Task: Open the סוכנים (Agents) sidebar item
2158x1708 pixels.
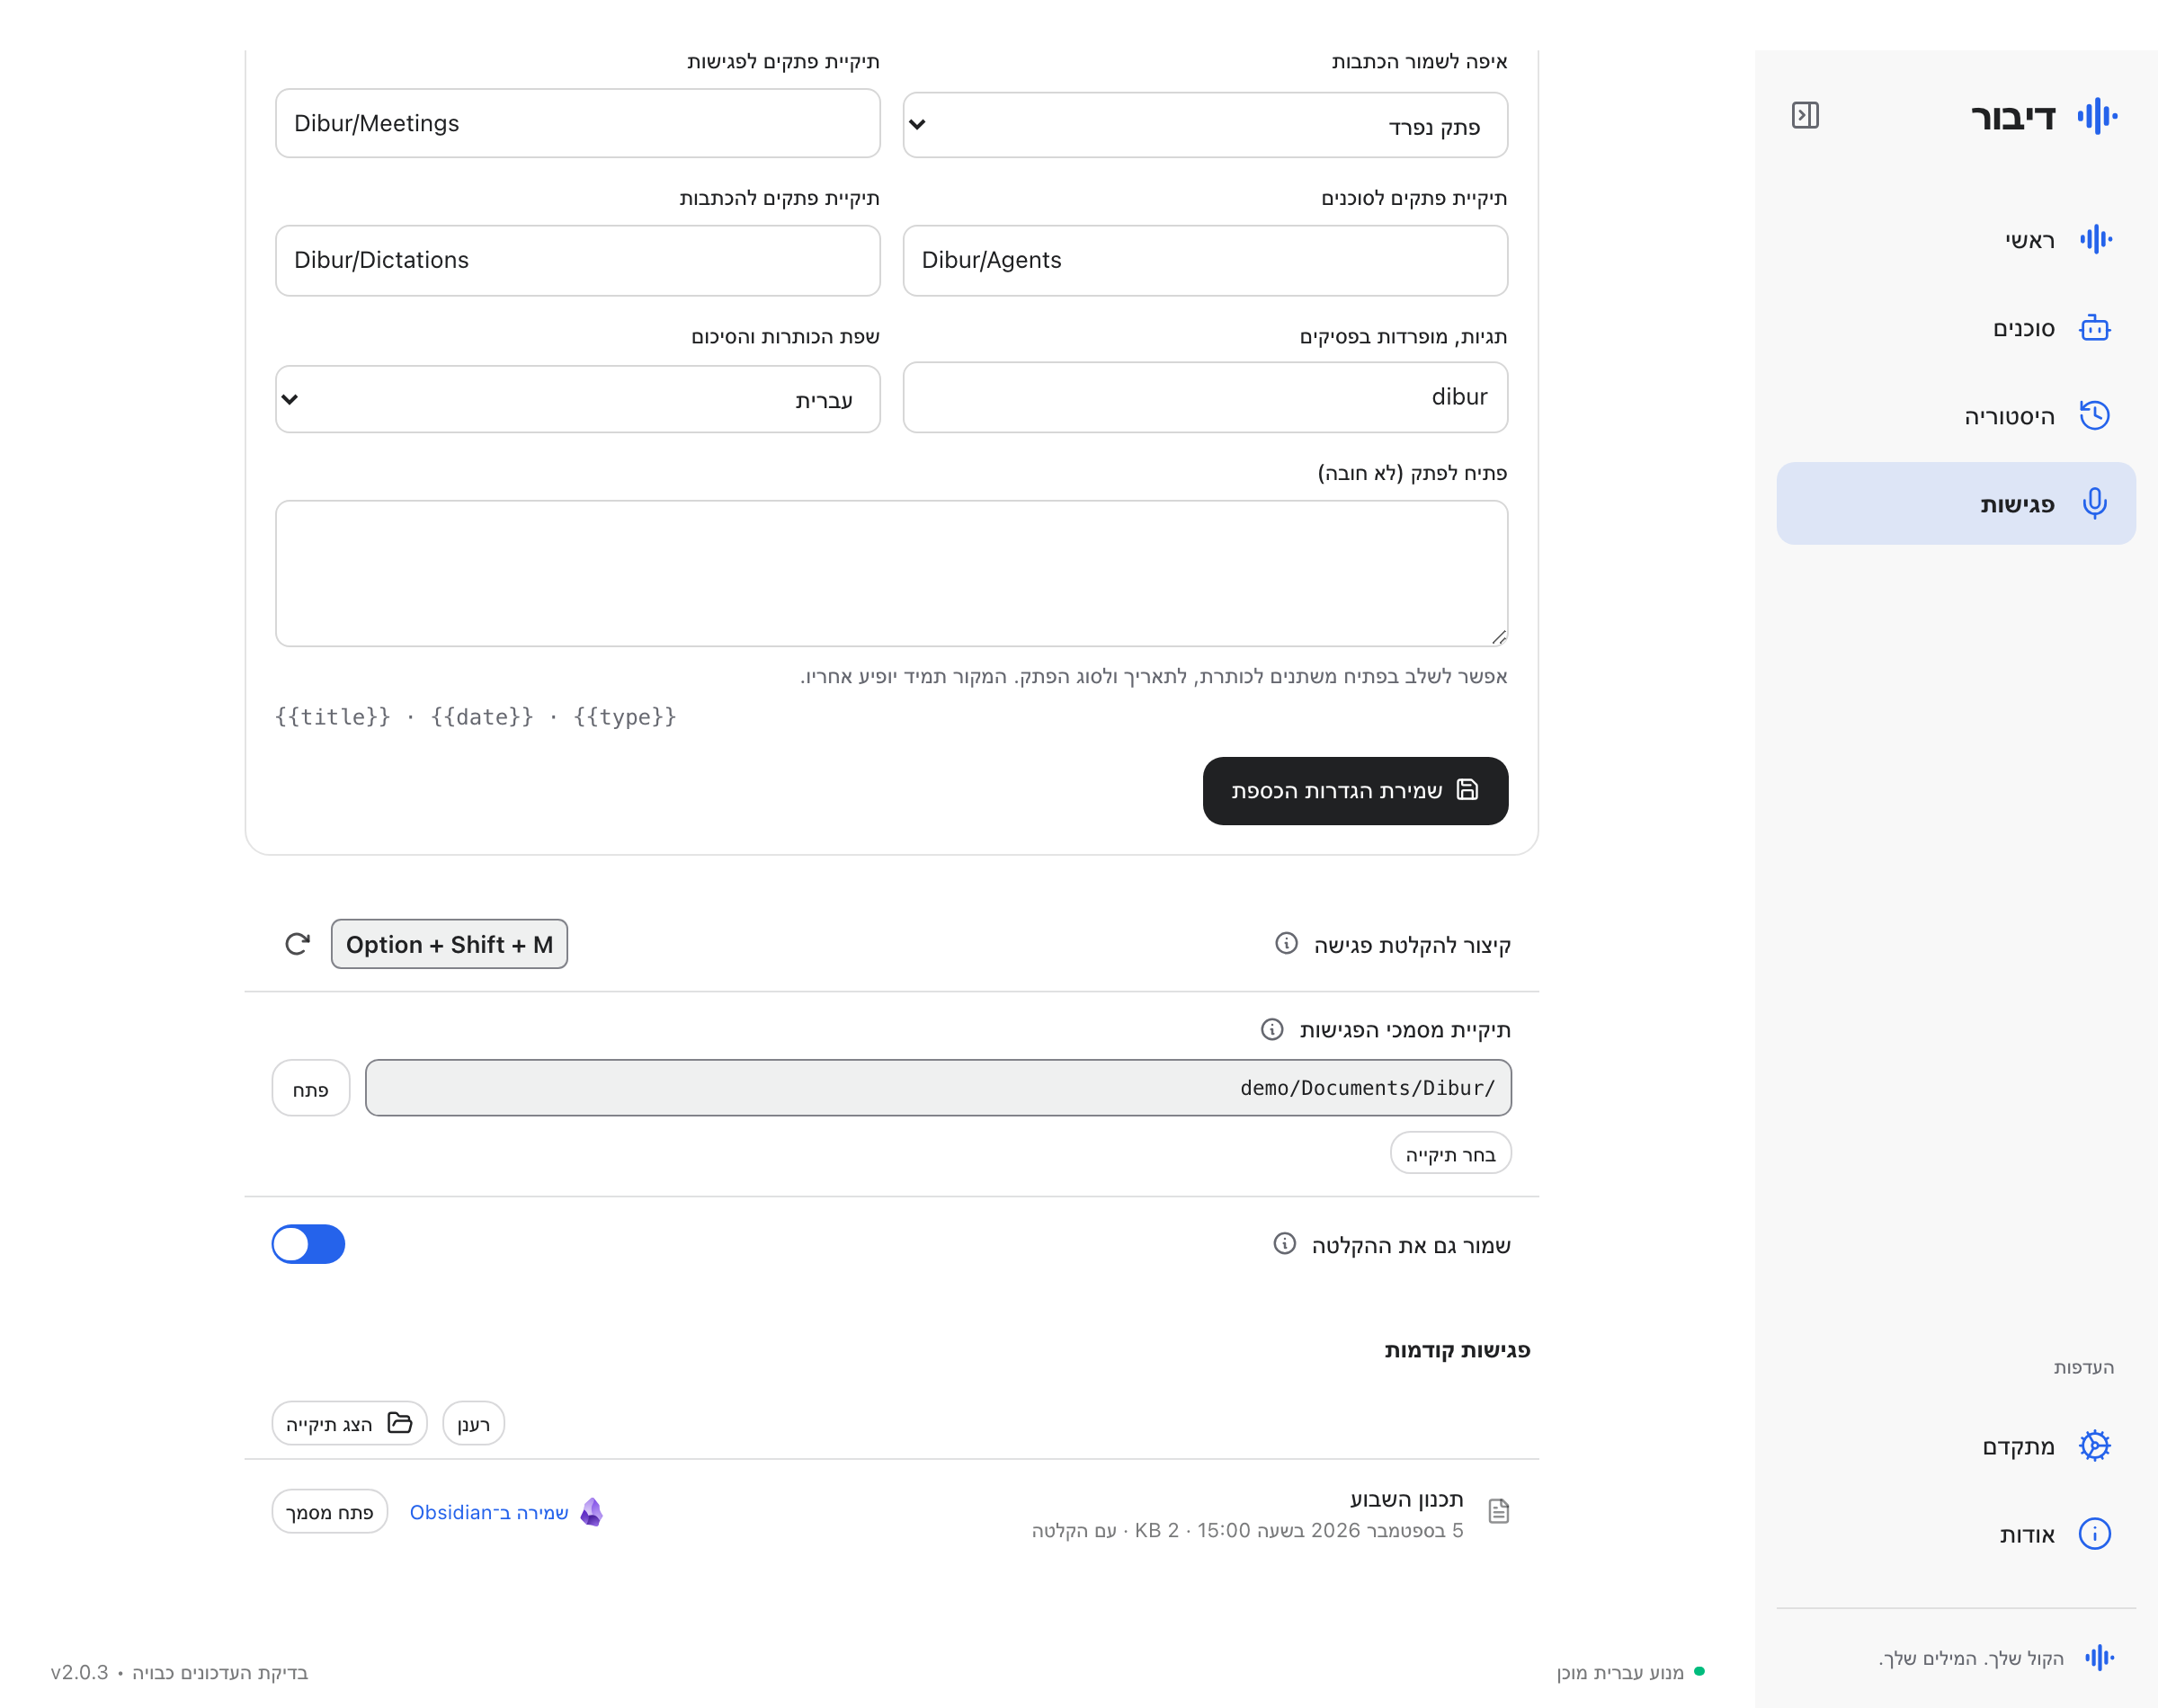Action: tap(1955, 328)
